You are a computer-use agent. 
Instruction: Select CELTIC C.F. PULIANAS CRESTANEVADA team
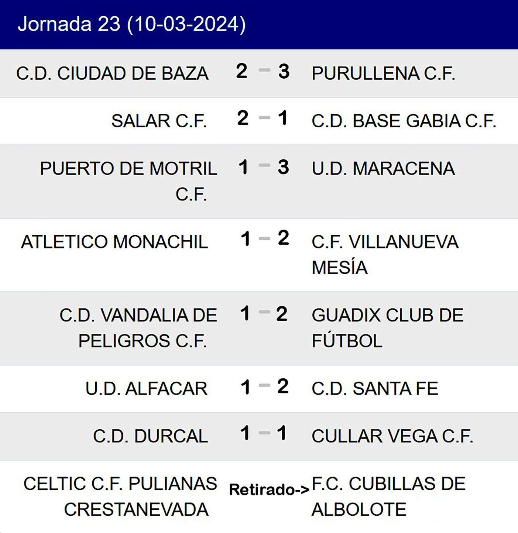coord(120,496)
